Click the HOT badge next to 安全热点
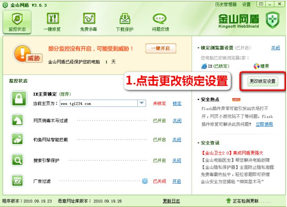Screen dimensions: 287x207 pos(236,100)
